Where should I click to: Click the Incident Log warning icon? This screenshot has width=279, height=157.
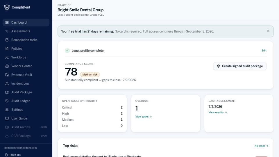[x=7, y=83]
